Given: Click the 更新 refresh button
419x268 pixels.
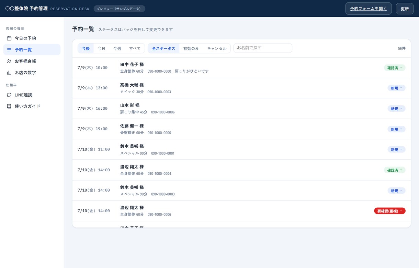Looking at the screenshot, I should [x=405, y=9].
